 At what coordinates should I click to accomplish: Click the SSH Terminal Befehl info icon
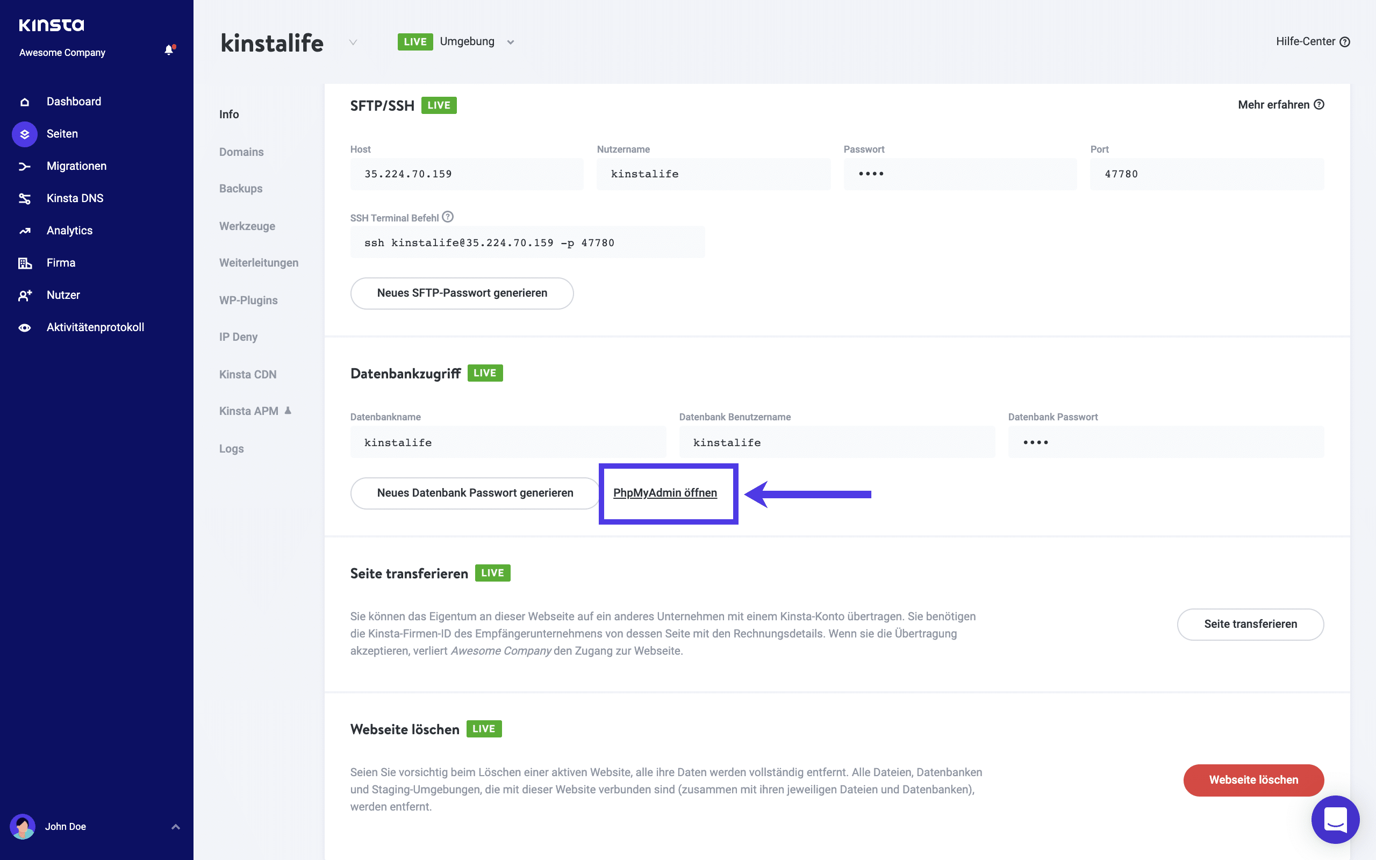click(448, 216)
